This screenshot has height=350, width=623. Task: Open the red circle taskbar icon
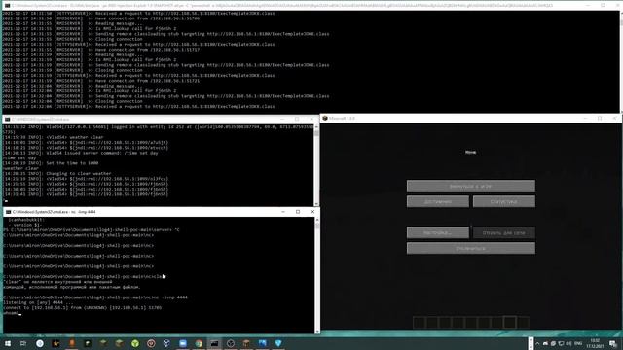[151, 343]
